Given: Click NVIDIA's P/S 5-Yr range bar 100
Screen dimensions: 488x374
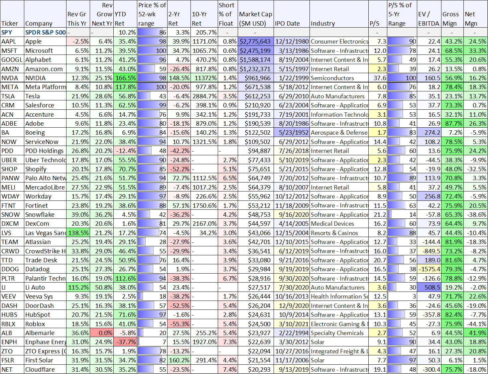Looking at the screenshot, I should (x=402, y=78).
